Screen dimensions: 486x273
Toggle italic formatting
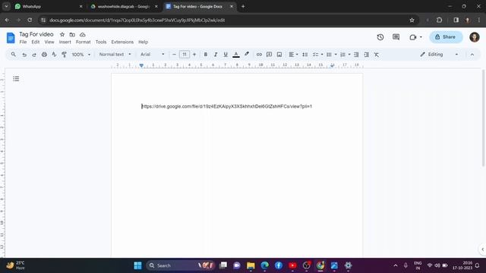[216, 55]
